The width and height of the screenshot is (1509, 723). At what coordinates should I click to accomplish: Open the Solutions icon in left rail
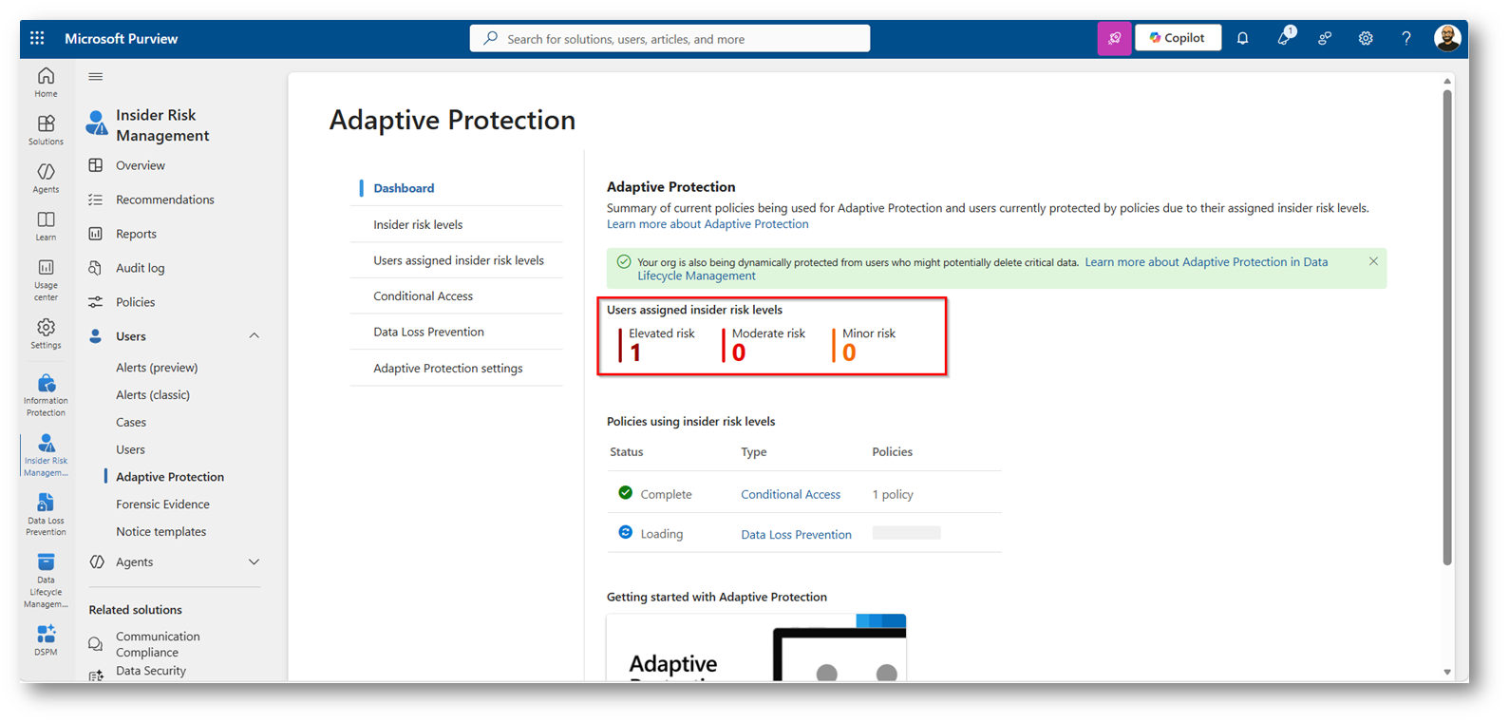pos(46,130)
